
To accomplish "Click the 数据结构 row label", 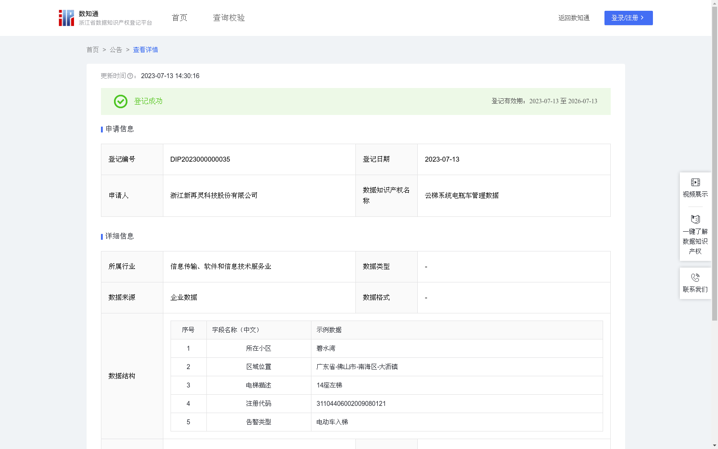I will 122,376.
